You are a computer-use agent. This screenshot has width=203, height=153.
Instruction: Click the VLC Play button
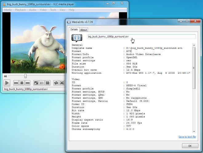tap(7, 83)
